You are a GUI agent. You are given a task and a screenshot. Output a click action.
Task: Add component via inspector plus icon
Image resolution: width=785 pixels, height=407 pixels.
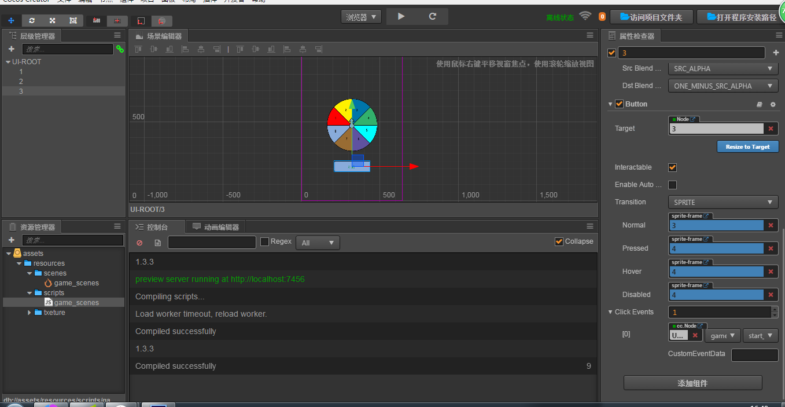pyautogui.click(x=776, y=53)
